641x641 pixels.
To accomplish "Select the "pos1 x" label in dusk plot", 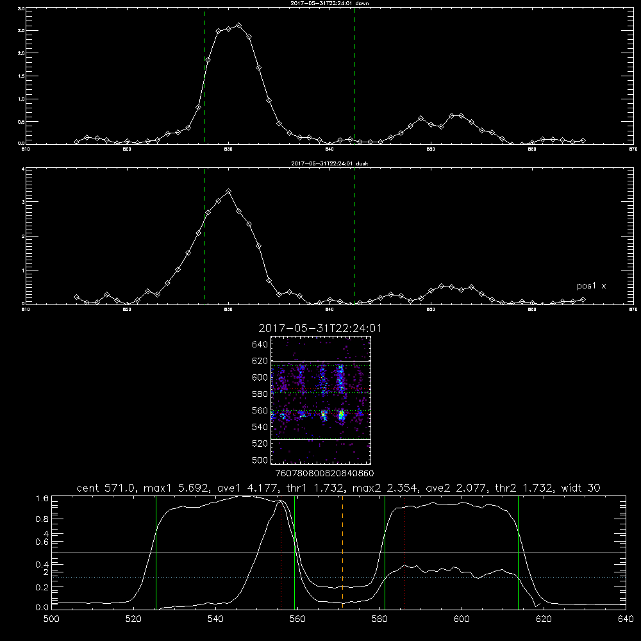I will coord(591,286).
